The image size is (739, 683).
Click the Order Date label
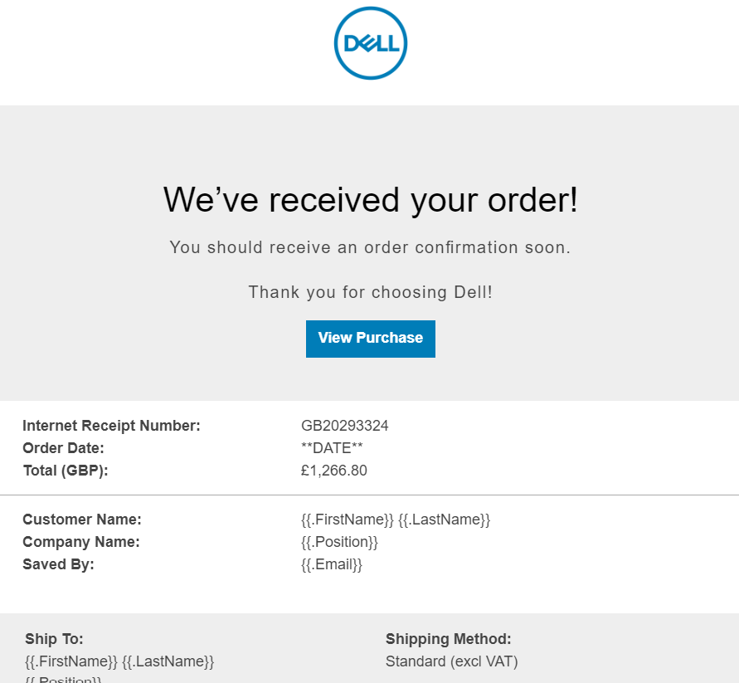[63, 447]
